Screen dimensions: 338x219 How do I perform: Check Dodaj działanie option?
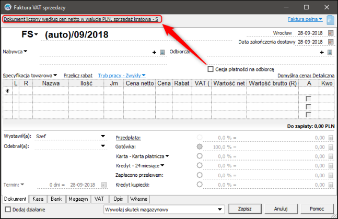8,209
